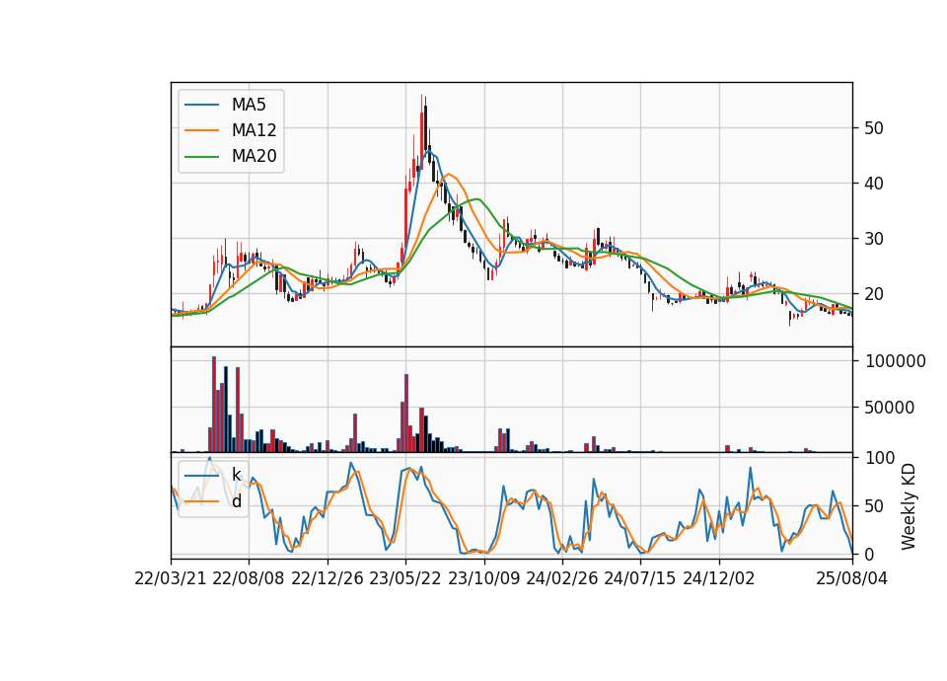Viewport: 947px width, 681px height.
Task: Click the MA5 legend label
Action: click(249, 105)
